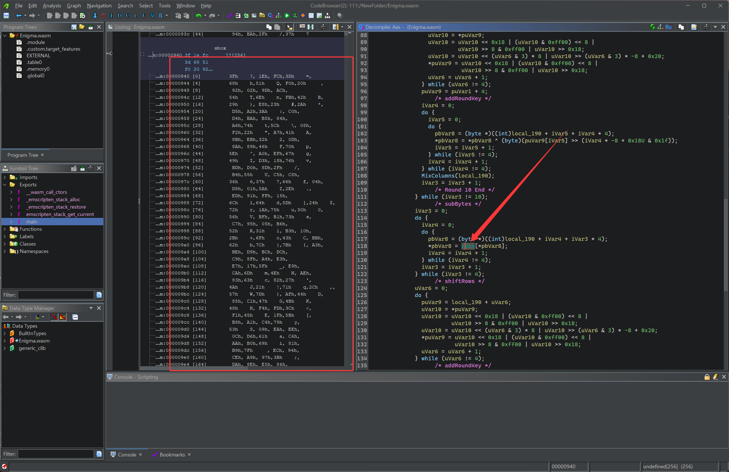The height and width of the screenshot is (472, 729).
Task: Toggle filter arrays in Data Type Manager
Action: (54, 317)
